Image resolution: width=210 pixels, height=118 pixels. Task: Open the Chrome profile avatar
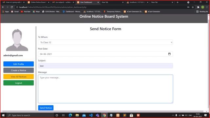click(x=203, y=7)
